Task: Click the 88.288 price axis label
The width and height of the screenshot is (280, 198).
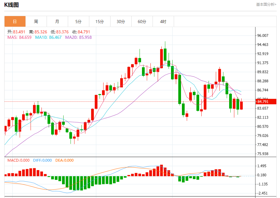Action: [263, 81]
